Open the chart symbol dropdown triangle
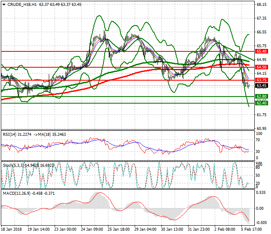This screenshot has height=234, width=271. tap(4, 5)
